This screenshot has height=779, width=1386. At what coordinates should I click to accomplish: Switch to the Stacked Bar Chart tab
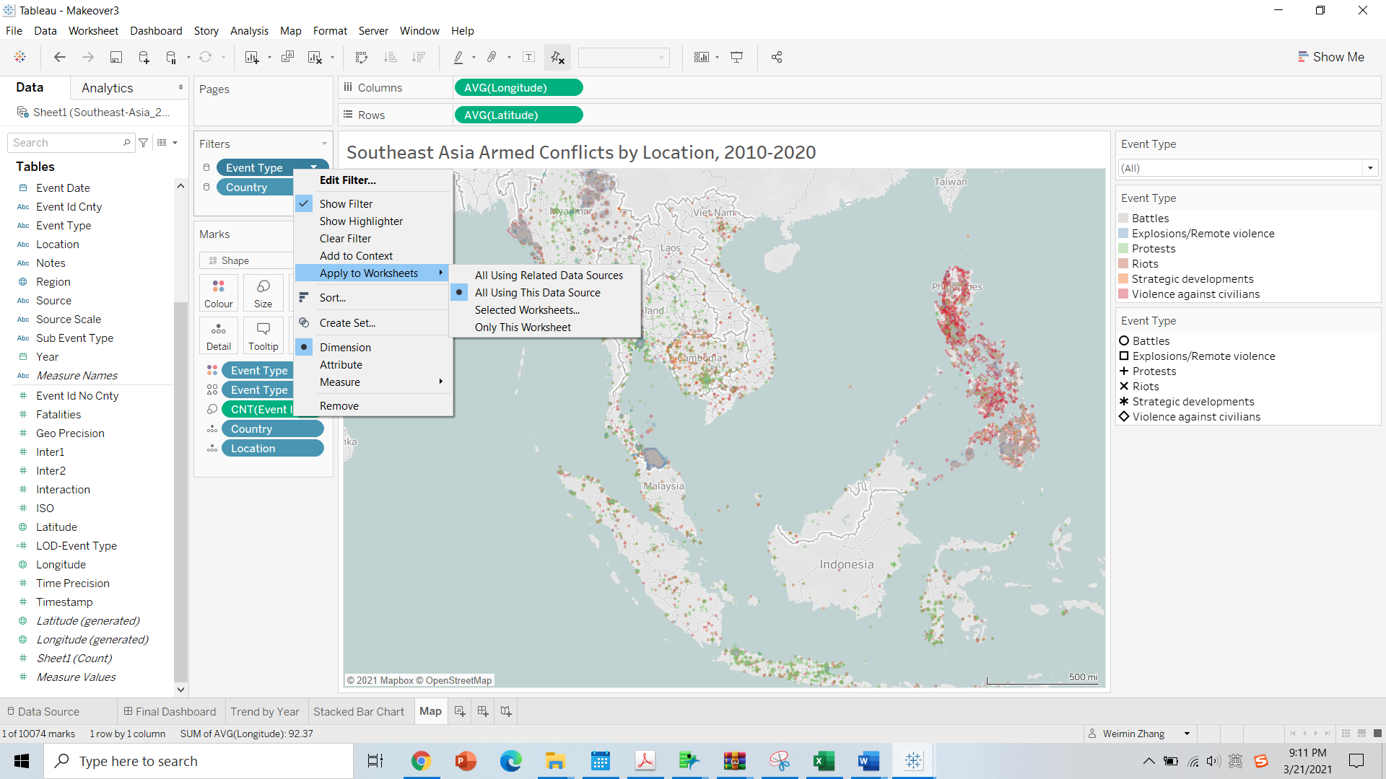pyautogui.click(x=358, y=711)
